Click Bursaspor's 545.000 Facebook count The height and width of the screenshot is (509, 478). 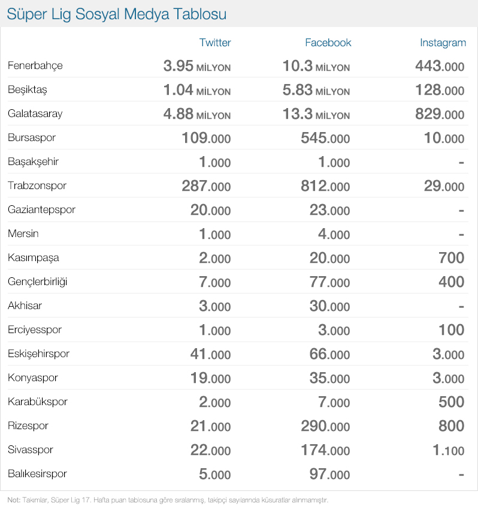click(x=325, y=138)
